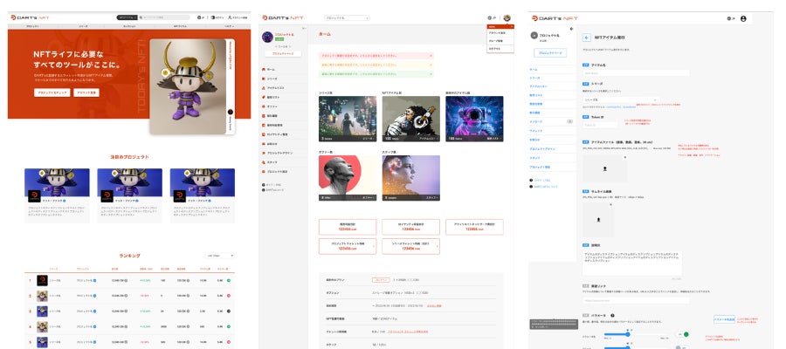
Task: Open the スタッフ数 card with woman portrait
Action: coord(411,178)
